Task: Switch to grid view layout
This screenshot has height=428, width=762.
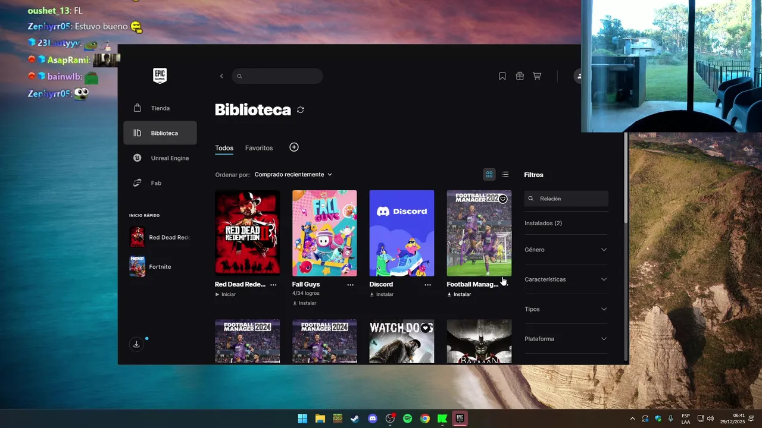Action: (489, 174)
